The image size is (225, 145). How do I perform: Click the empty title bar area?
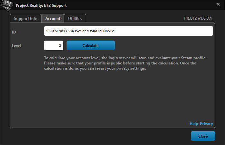coord(141,5)
